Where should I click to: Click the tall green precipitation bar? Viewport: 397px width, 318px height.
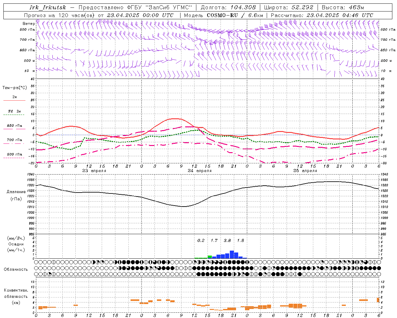210,257
